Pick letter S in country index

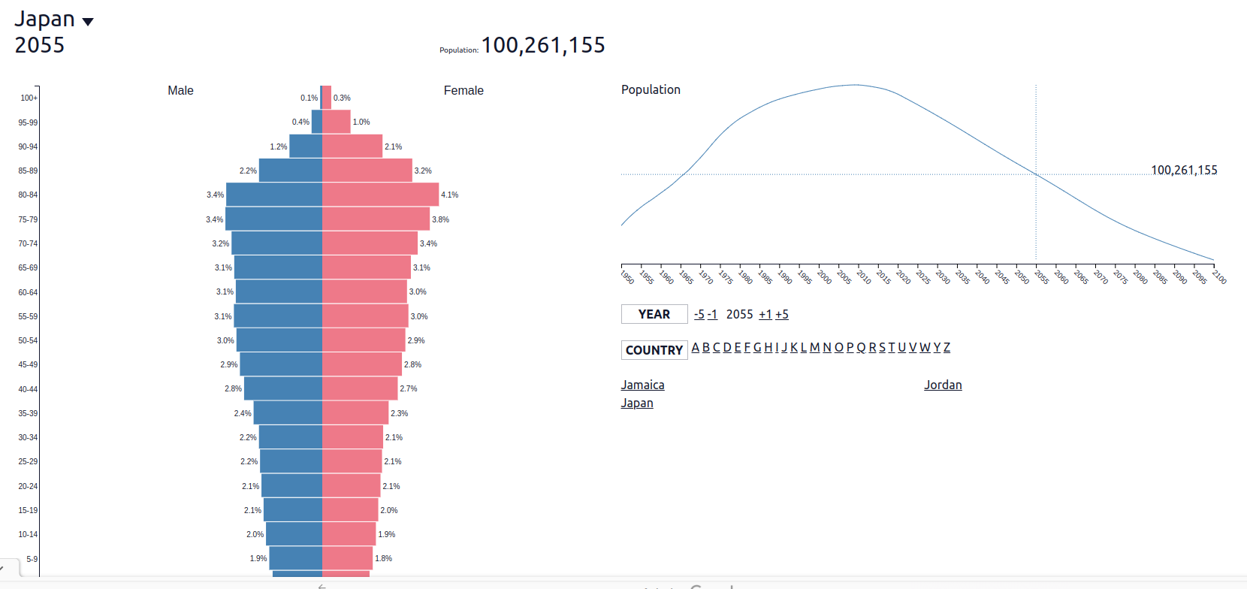point(882,348)
